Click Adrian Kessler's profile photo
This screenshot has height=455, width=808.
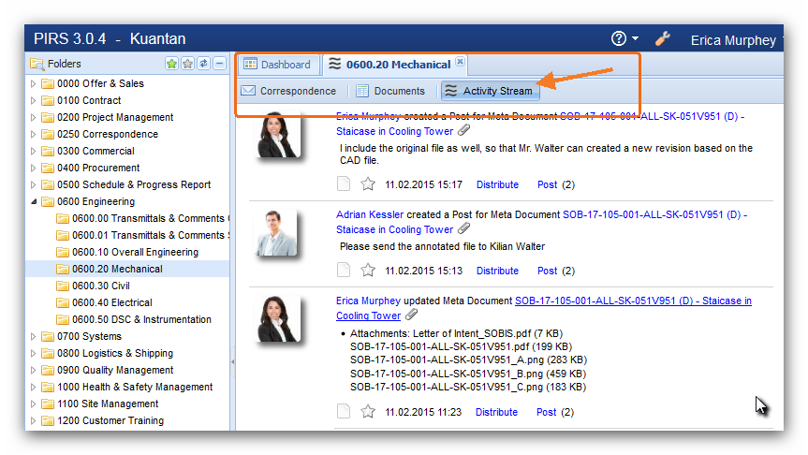[277, 233]
